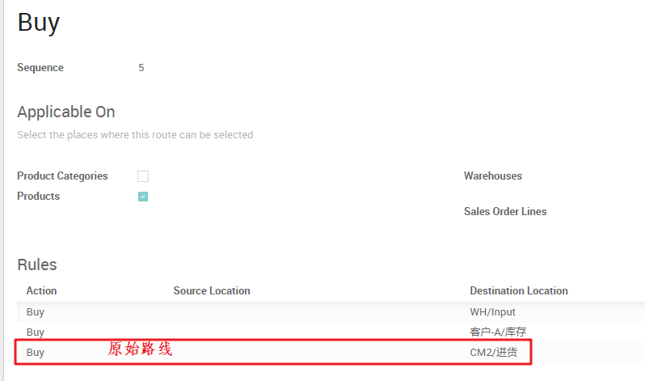Sort by Source Location column header

(212, 291)
